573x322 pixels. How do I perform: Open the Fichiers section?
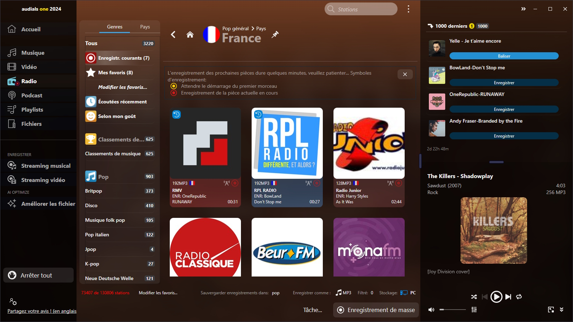pyautogui.click(x=38, y=124)
